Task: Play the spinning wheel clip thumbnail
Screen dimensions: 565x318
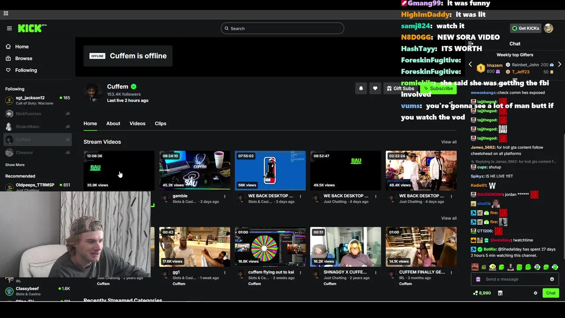Action: [270, 247]
